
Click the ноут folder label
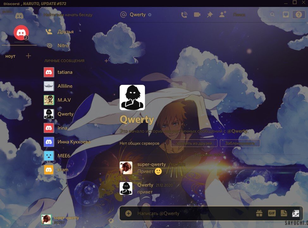pyautogui.click(x=10, y=56)
